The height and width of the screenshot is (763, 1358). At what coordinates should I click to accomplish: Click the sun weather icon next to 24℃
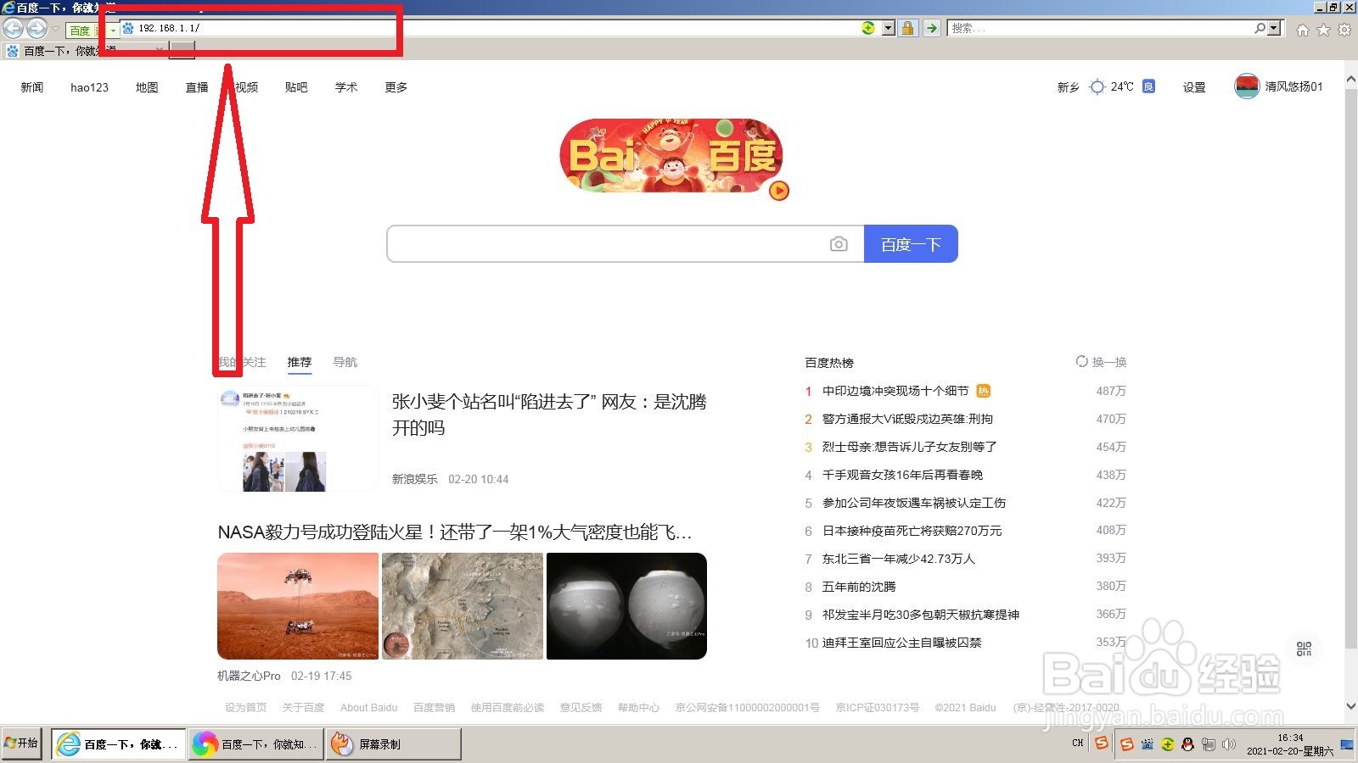tap(1097, 86)
